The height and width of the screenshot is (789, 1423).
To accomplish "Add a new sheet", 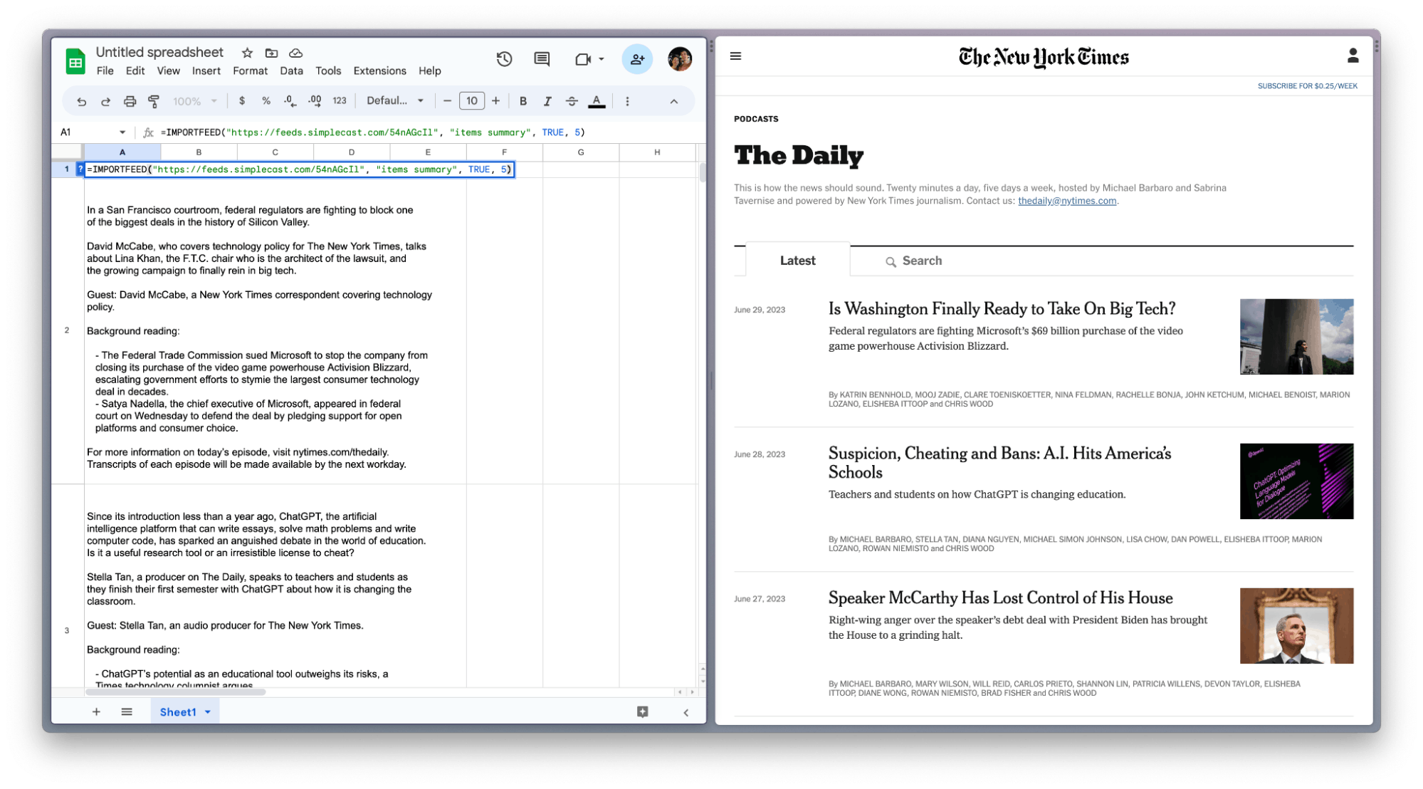I will click(x=96, y=712).
